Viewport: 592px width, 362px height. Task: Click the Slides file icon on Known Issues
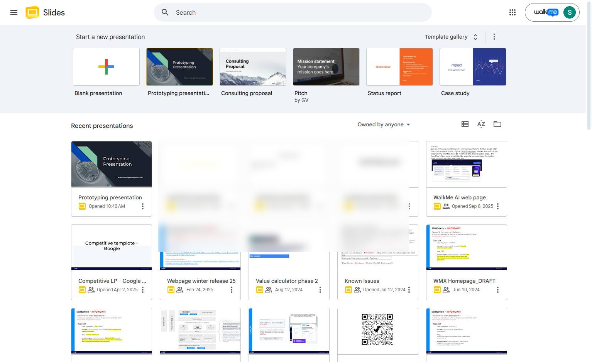tap(348, 290)
